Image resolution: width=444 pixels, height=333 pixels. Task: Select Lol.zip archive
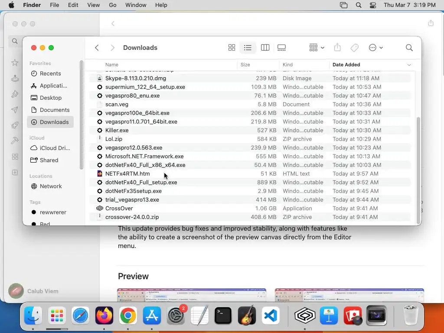(250, 139)
